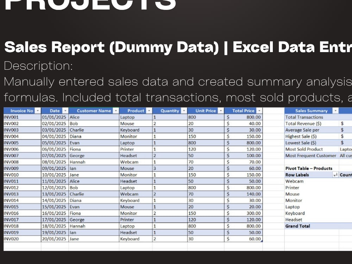Select Keyboard in the pivot table
Screen dimensions: 352x264
295,213
